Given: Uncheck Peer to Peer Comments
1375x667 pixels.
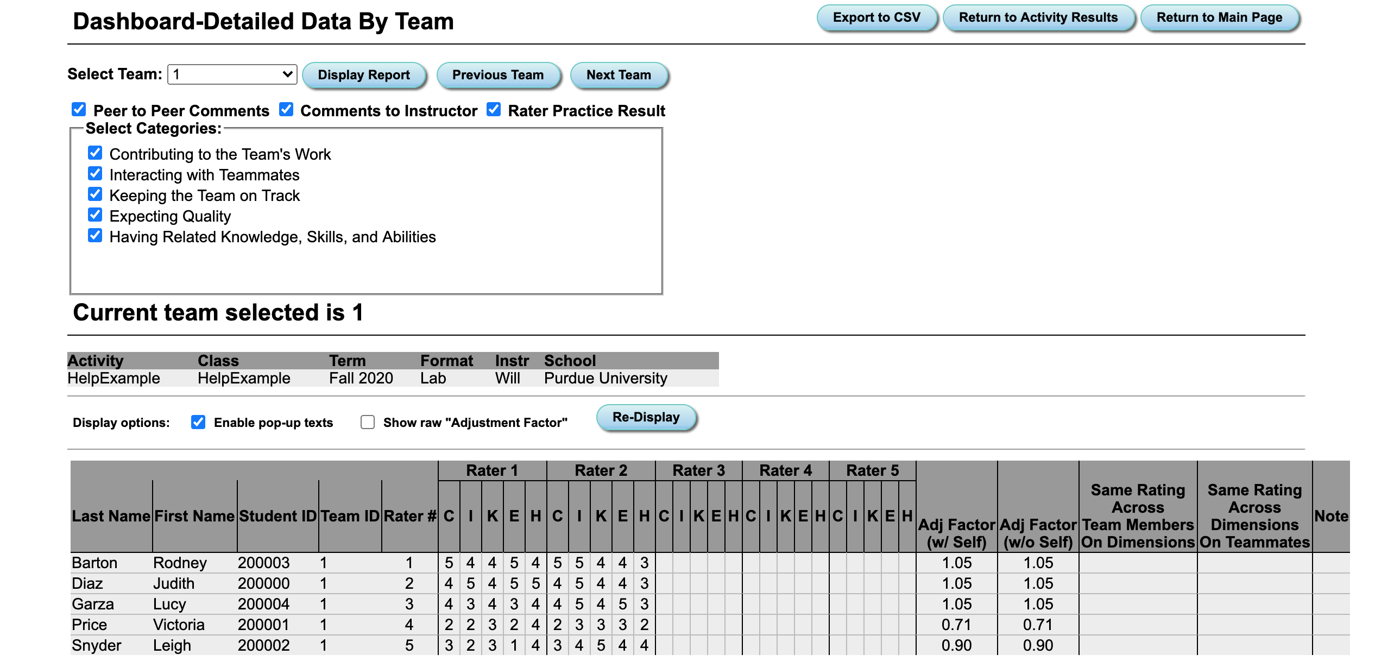Looking at the screenshot, I should point(78,109).
